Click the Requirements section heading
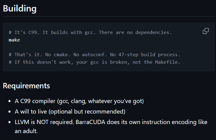Screen dimensions: 216x140 26,86
